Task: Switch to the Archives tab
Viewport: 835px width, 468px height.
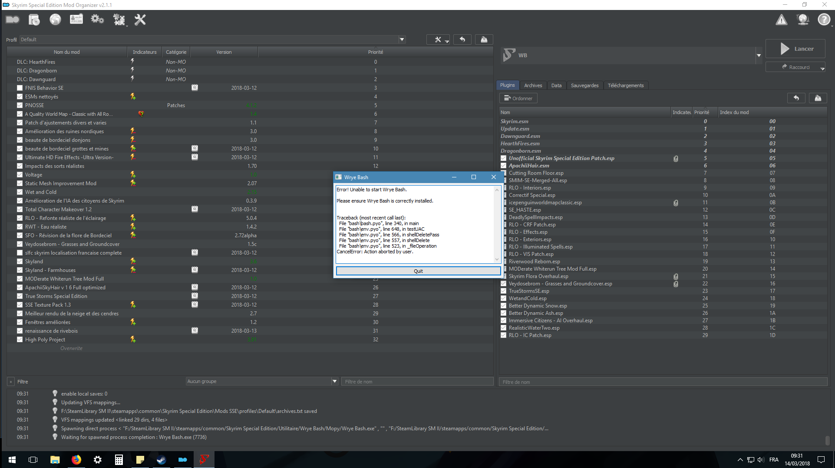Action: pyautogui.click(x=533, y=85)
